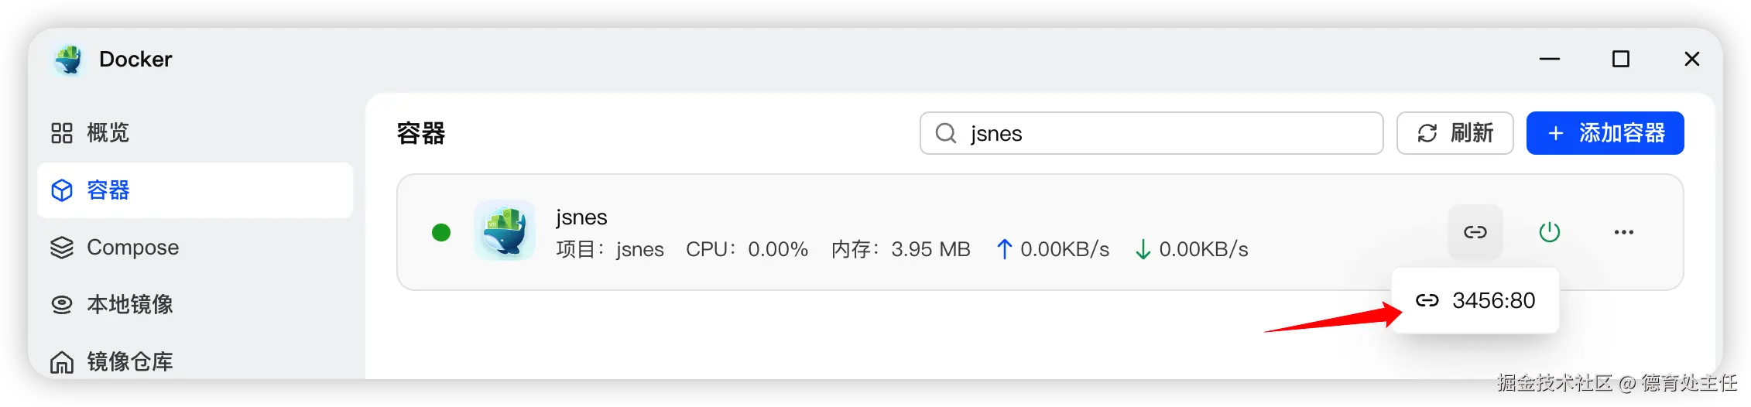Go to 本地镜像 local images

(129, 305)
